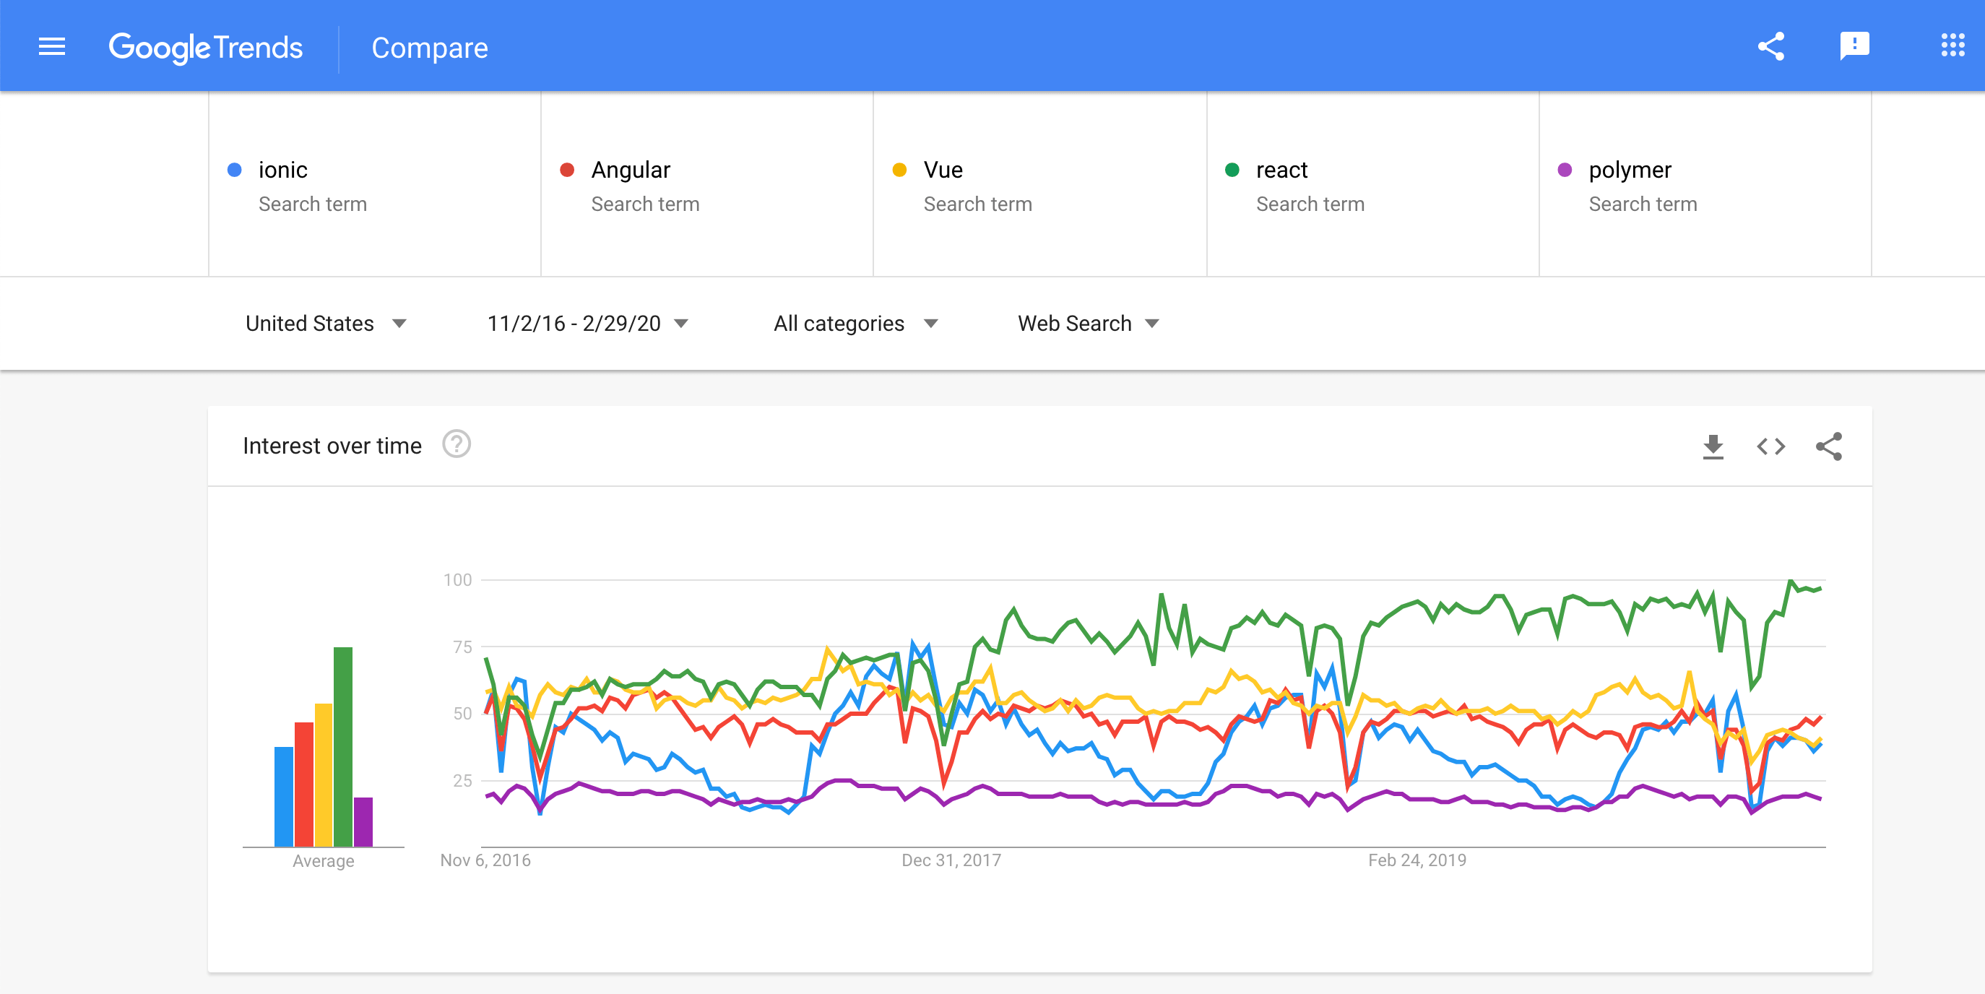The width and height of the screenshot is (1985, 994).
Task: Expand the United States region dropdown
Action: pyautogui.click(x=325, y=324)
